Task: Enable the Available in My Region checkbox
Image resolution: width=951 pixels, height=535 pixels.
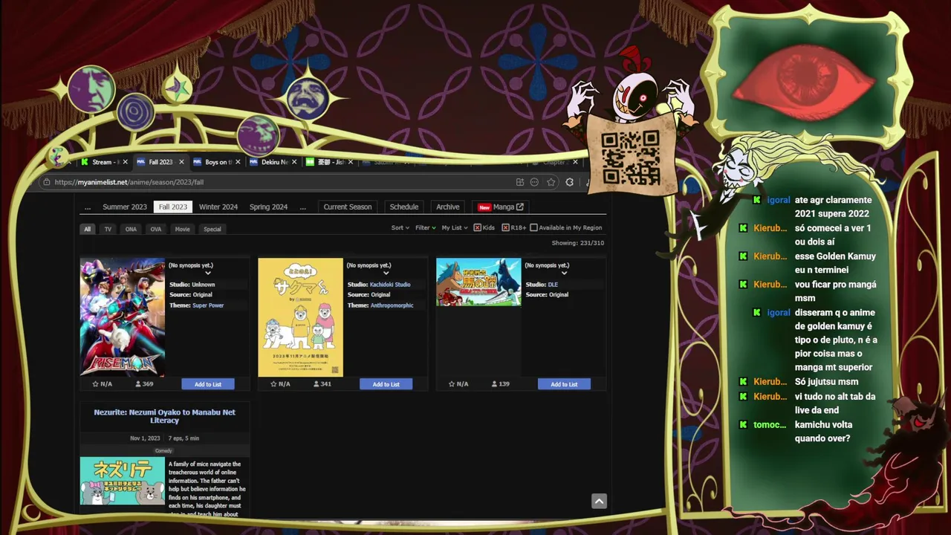Action: [x=533, y=228]
